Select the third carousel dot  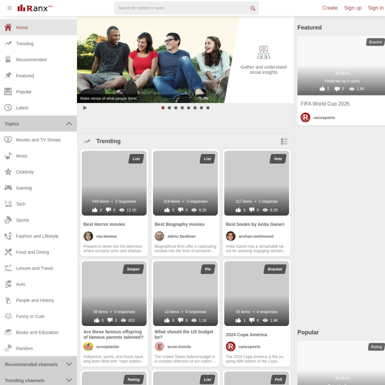pos(175,108)
